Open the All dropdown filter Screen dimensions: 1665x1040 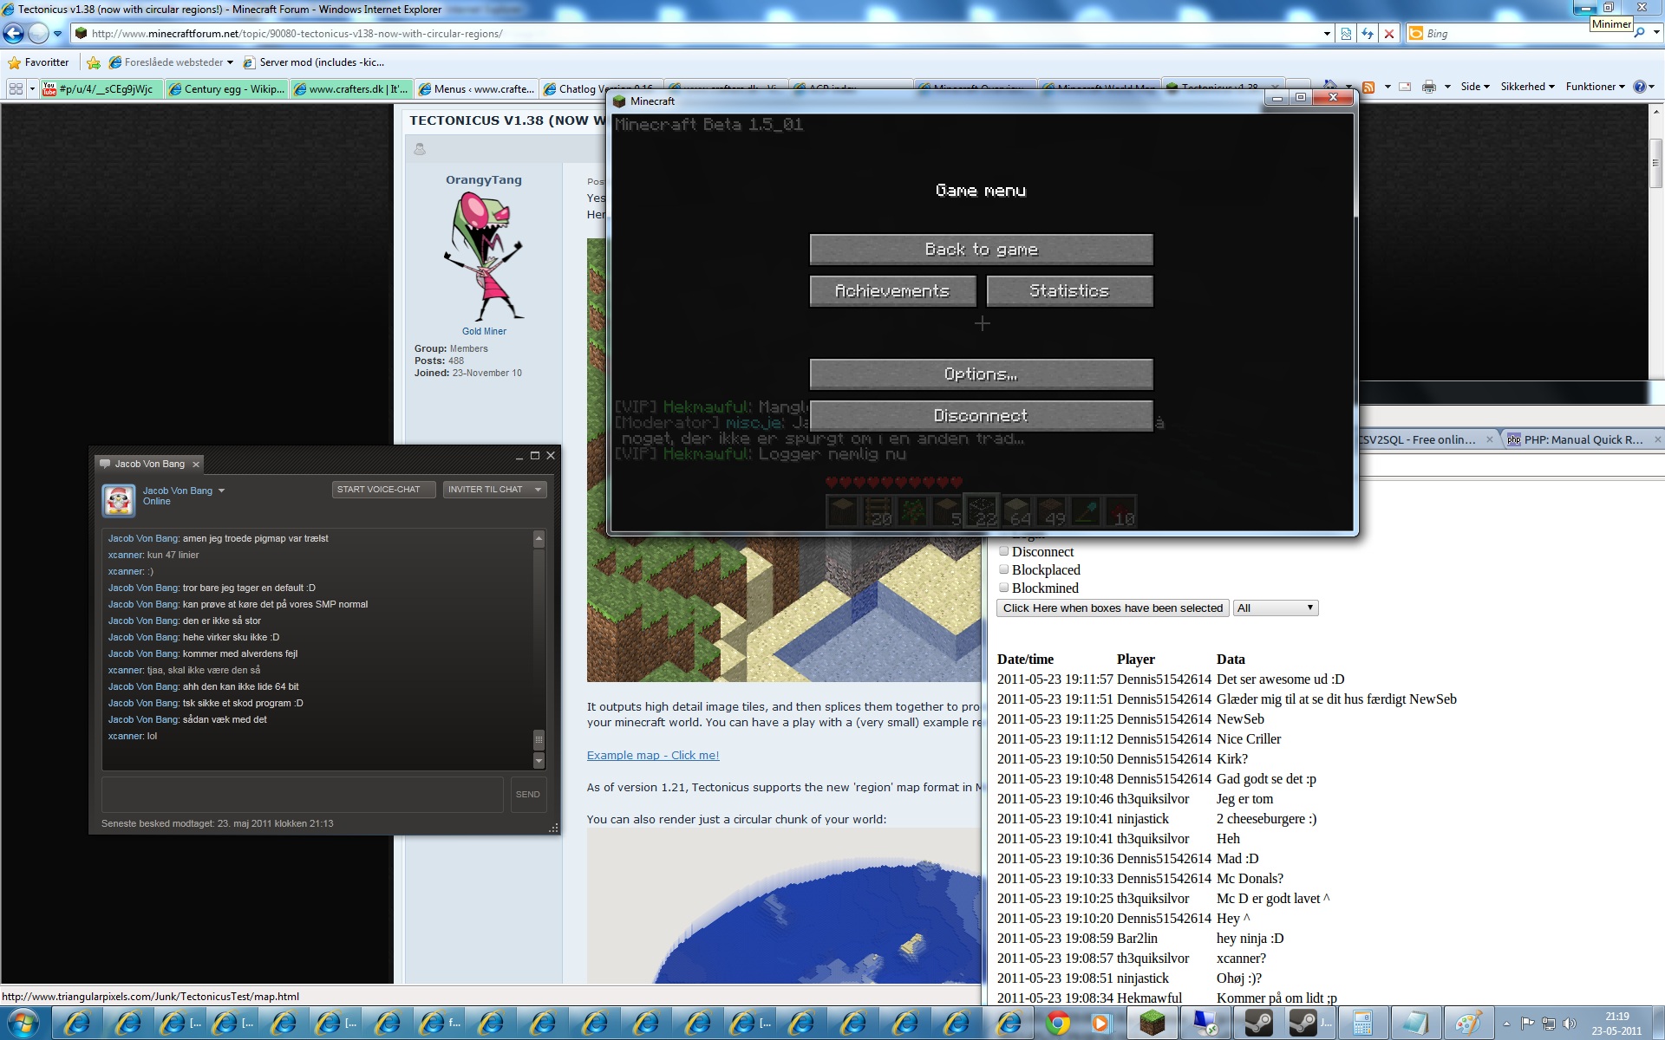[1275, 608]
